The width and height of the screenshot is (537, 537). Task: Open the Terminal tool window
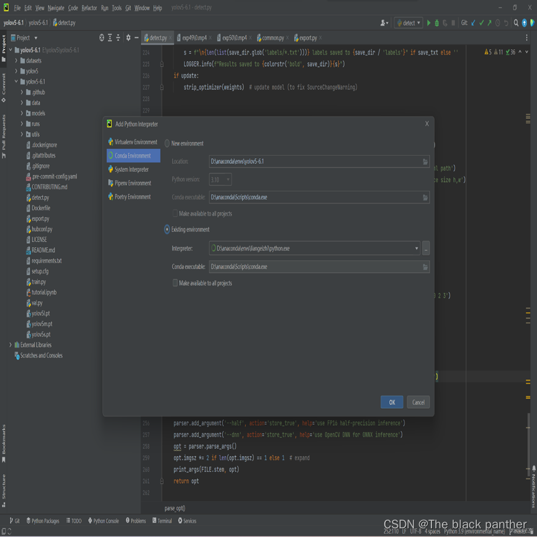point(161,521)
